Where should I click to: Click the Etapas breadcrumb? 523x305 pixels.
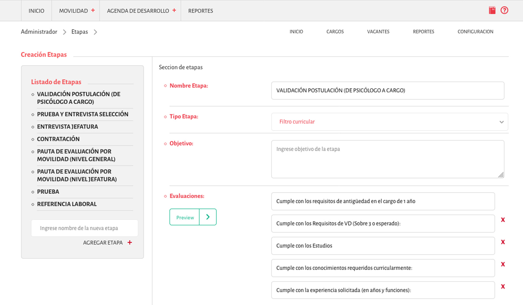80,32
